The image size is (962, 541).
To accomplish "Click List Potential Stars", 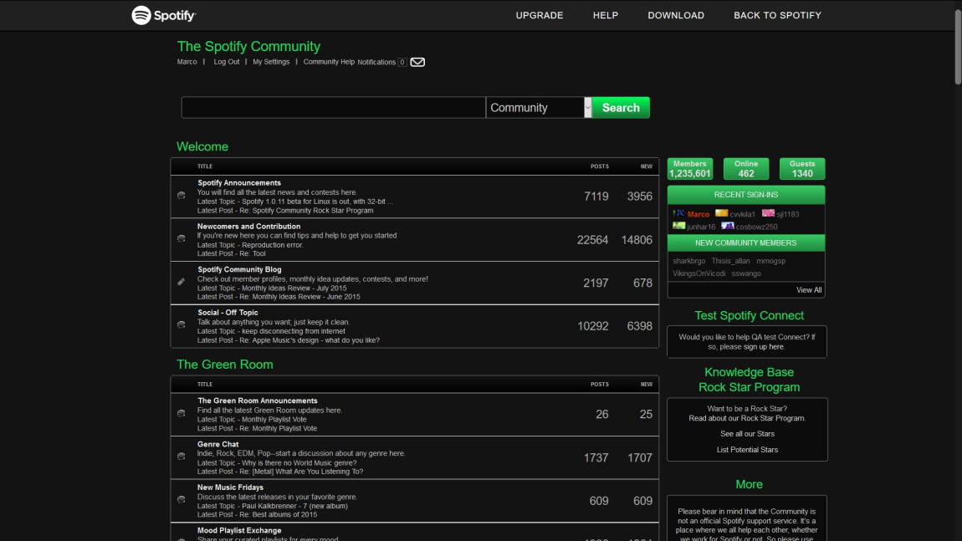I will tap(747, 450).
